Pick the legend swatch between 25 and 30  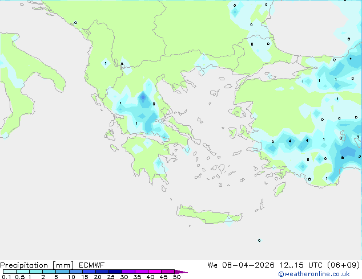coord(115,272)
